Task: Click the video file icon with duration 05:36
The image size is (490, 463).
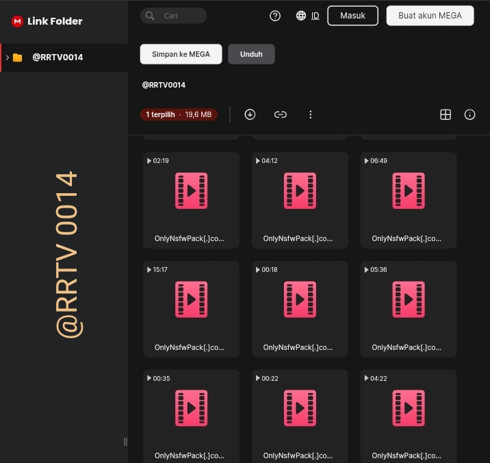Action: tap(409, 299)
